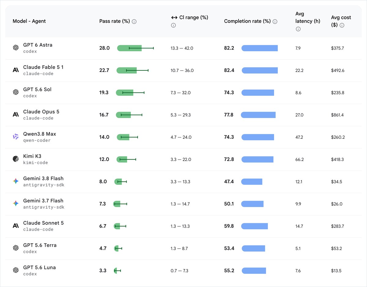This screenshot has height=287, width=367.
Task: Click the Kimi K3 pass rate bar
Action: [122, 160]
